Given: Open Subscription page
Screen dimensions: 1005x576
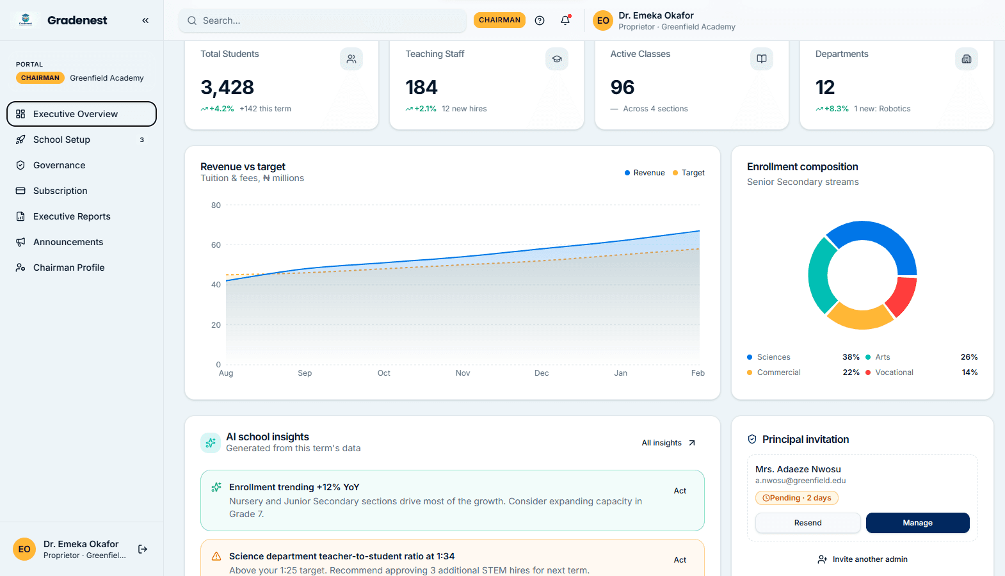Looking at the screenshot, I should 81,191.
